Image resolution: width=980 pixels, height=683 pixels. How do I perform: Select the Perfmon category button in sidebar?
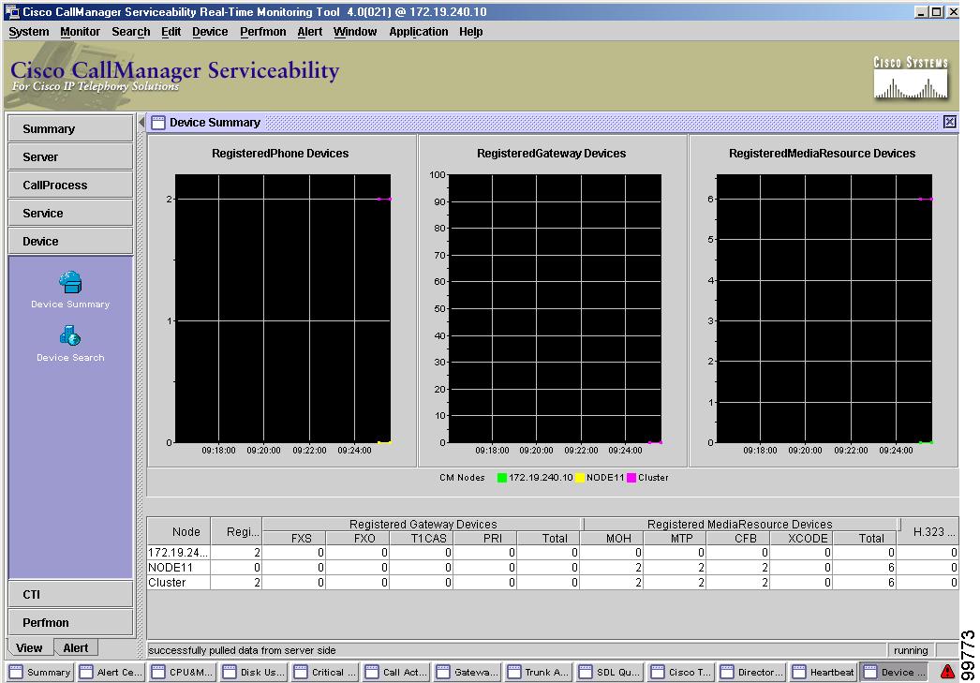(x=70, y=622)
